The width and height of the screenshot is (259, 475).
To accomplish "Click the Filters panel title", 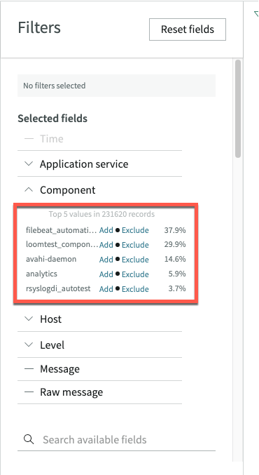I will [x=39, y=27].
